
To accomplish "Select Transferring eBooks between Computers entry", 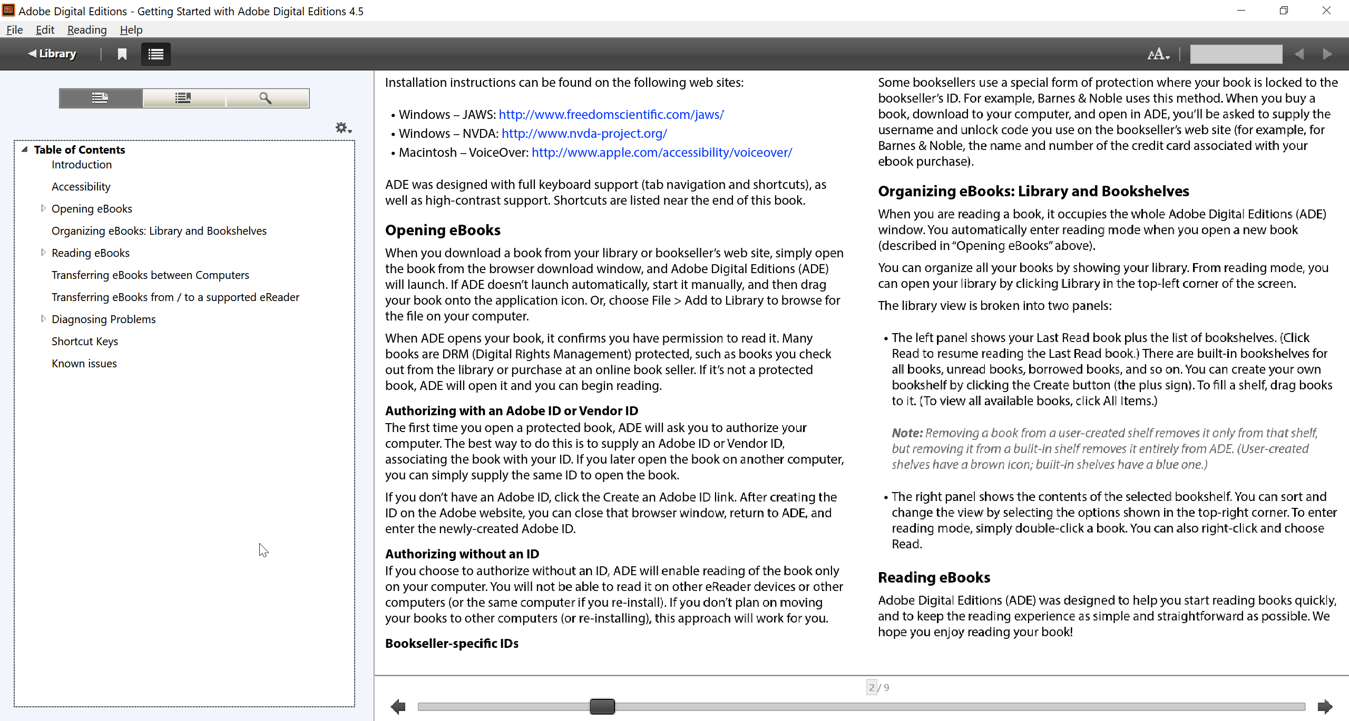I will pos(150,275).
